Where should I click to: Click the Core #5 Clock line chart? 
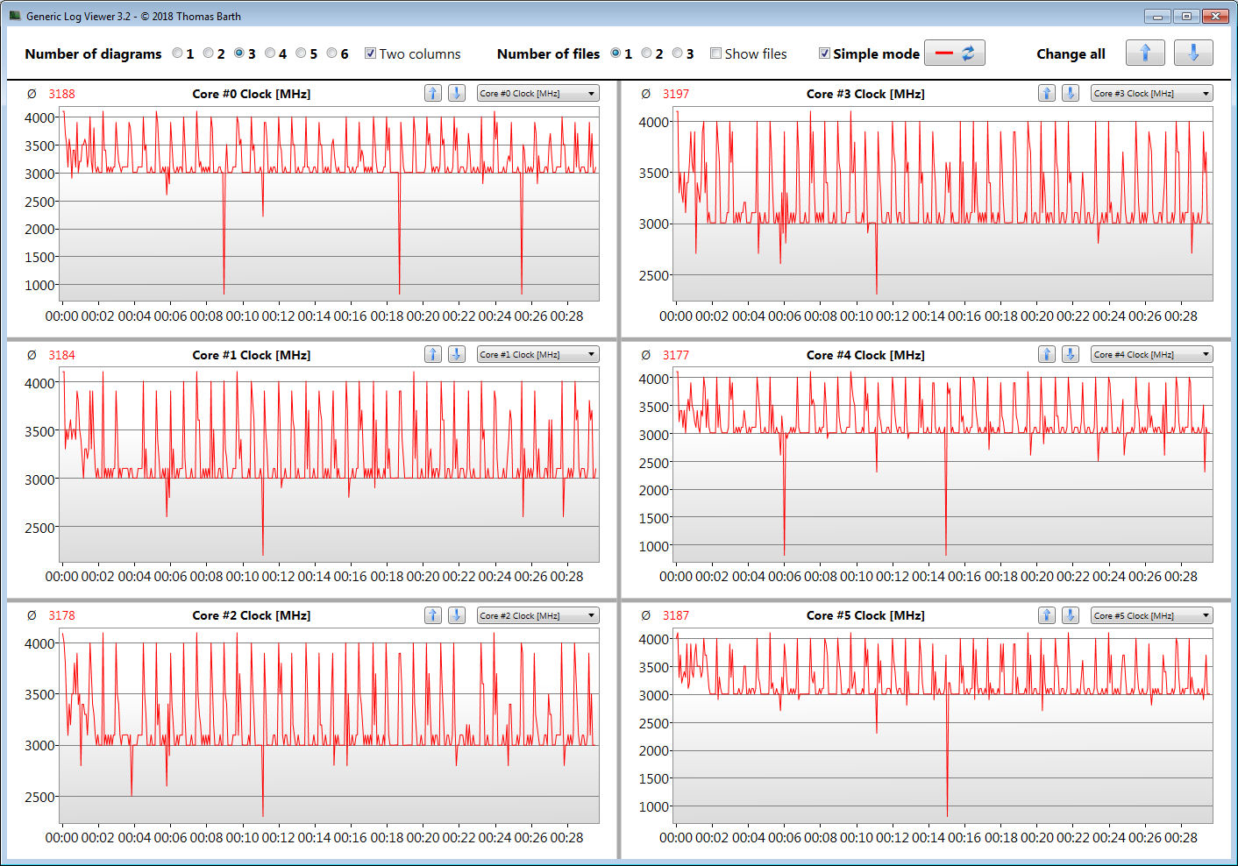coord(943,726)
